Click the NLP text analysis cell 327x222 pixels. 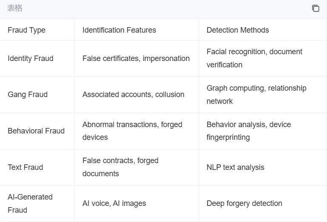tap(262, 167)
